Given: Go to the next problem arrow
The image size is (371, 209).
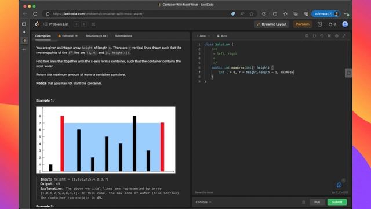Looking at the screenshot, I should coord(84,24).
